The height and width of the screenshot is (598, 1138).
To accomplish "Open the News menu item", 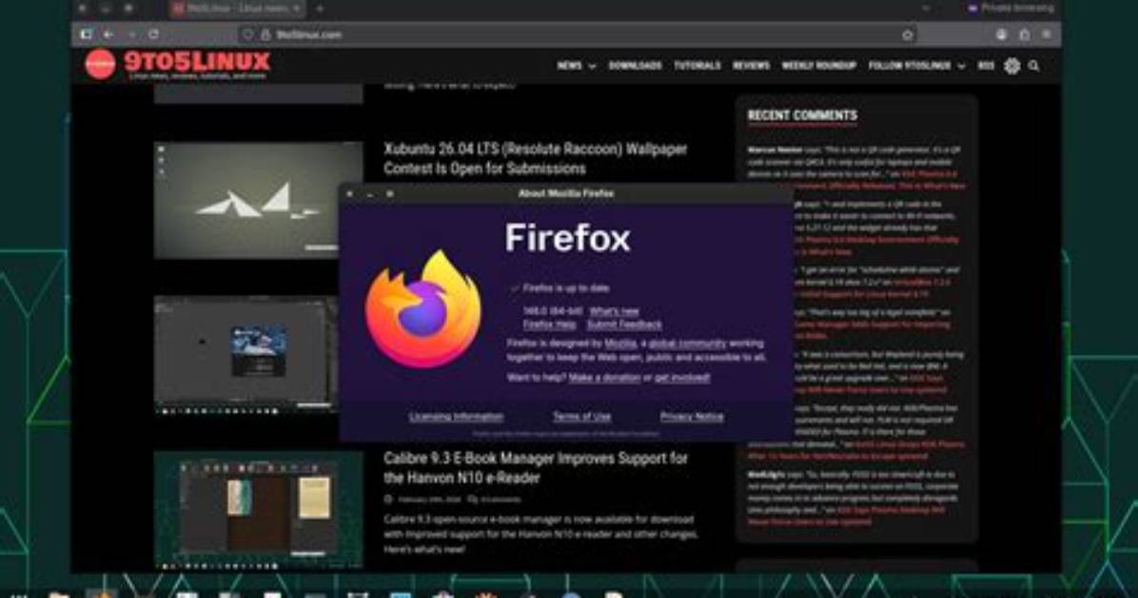I will point(569,66).
